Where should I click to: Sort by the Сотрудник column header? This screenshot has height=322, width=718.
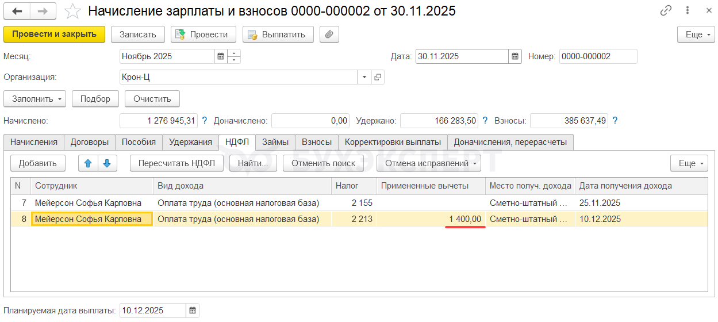[x=92, y=186]
